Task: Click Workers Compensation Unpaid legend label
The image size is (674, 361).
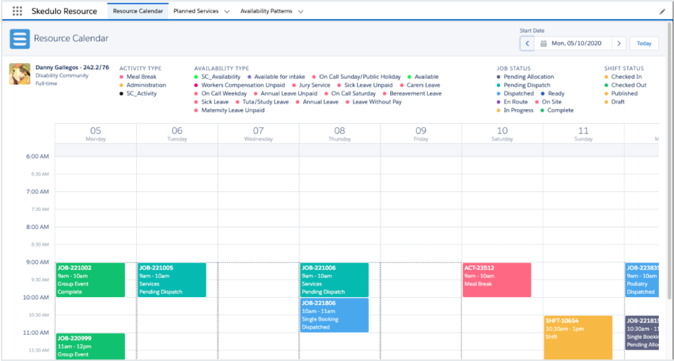Action: pos(243,85)
